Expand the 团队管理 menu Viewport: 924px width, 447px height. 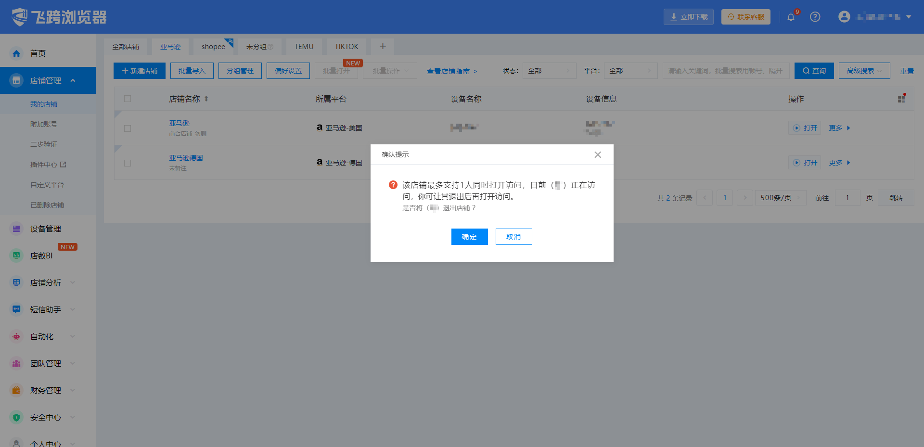click(x=73, y=363)
